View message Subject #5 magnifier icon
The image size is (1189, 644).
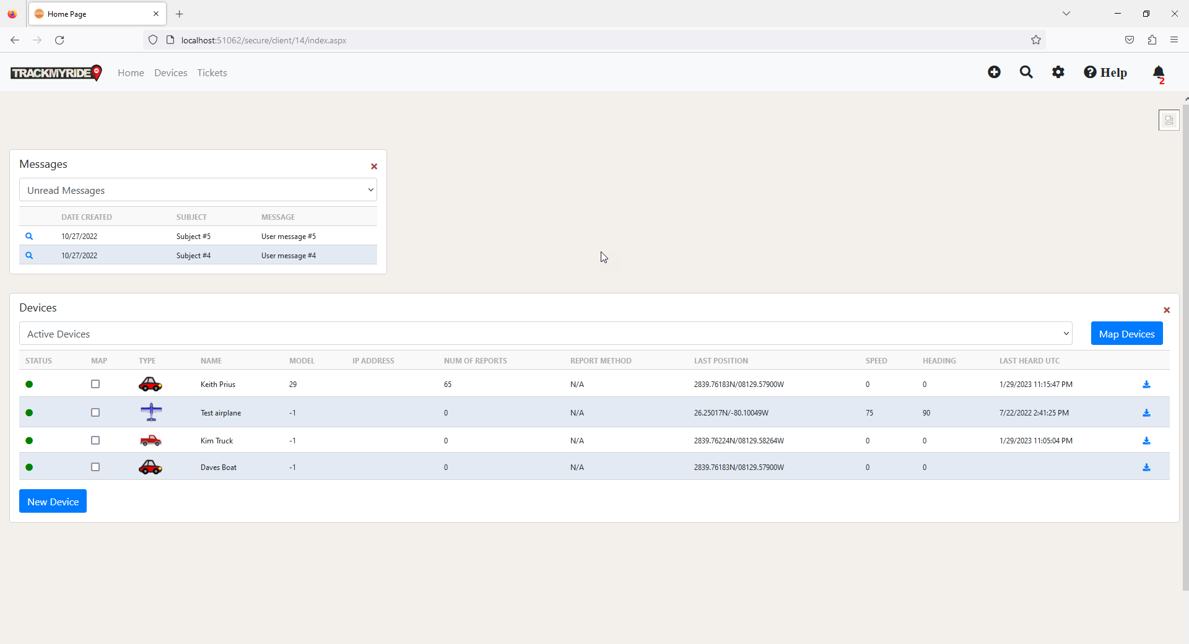coord(29,237)
